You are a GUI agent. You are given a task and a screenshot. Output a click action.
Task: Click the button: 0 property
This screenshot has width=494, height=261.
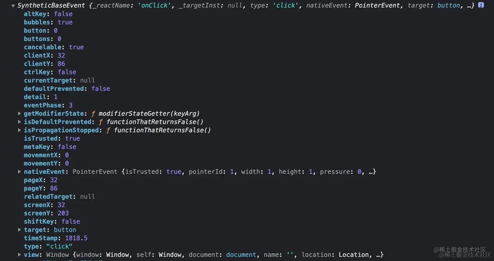pyautogui.click(x=41, y=30)
